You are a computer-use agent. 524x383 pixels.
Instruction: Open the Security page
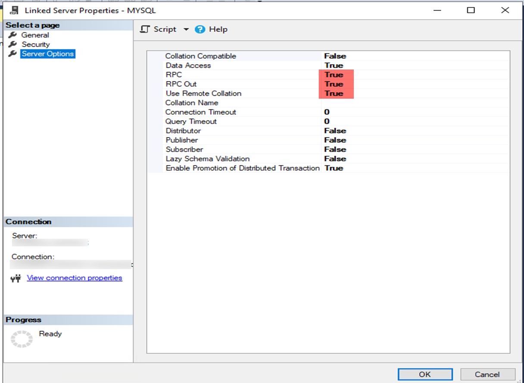(36, 44)
